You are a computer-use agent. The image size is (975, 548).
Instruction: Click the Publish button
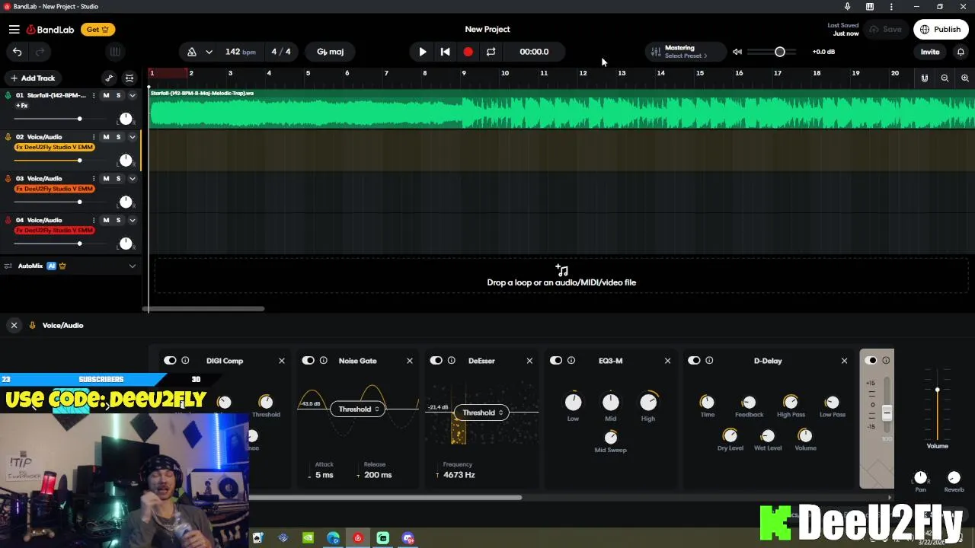(940, 29)
